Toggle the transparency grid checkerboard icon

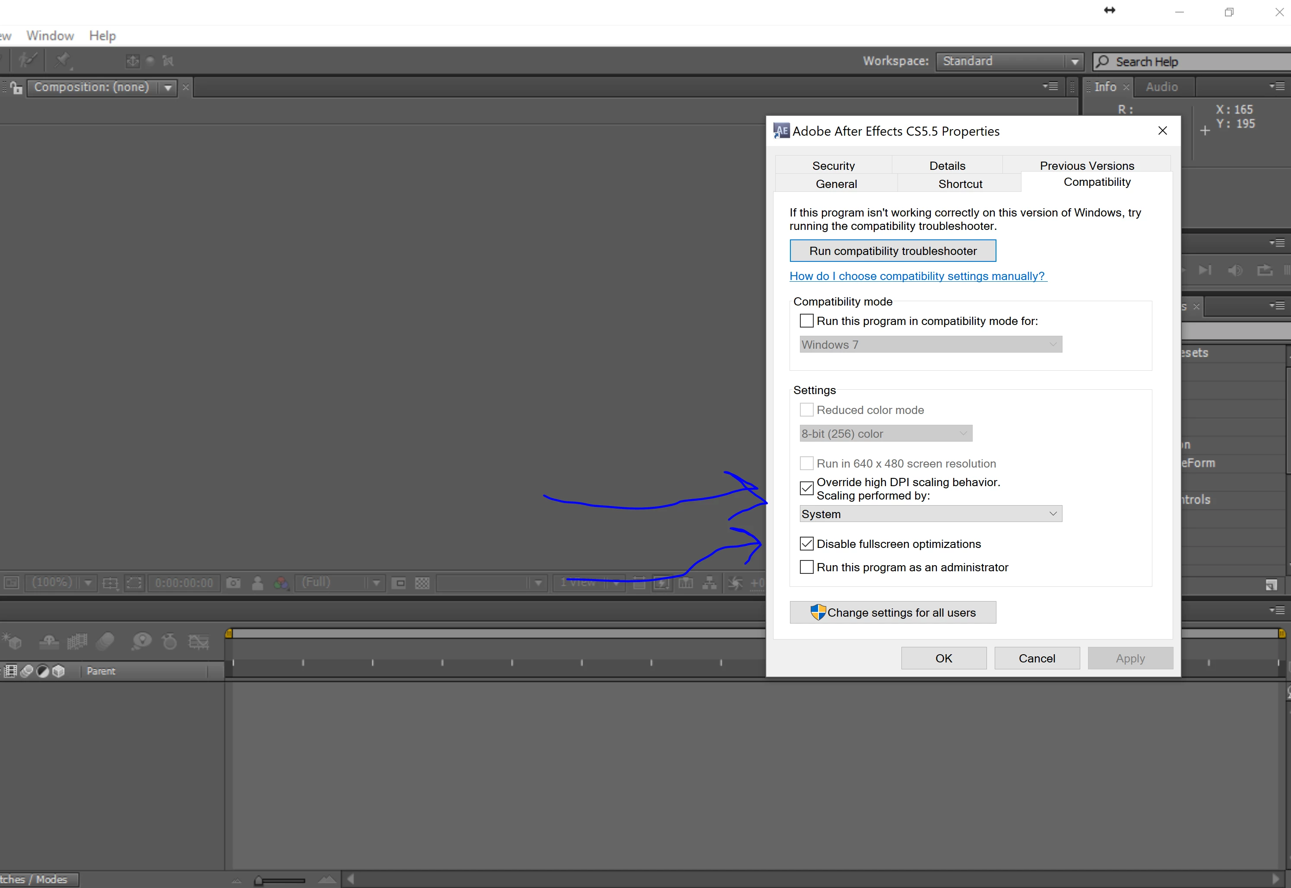(422, 582)
